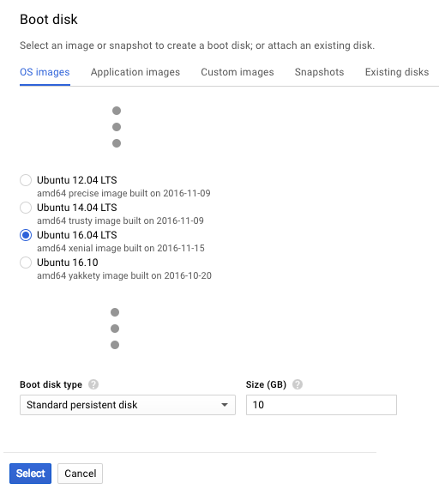Click the Ubuntu 16.10 label text
439x495 pixels.
67,263
